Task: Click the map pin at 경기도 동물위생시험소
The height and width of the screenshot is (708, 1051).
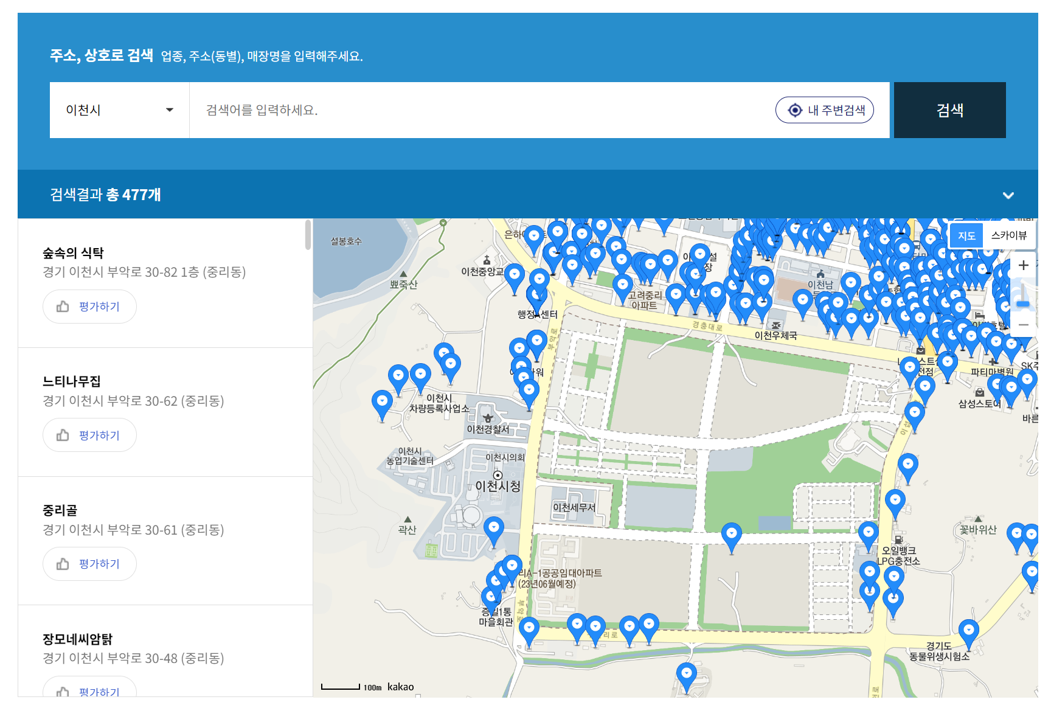Action: click(x=968, y=633)
